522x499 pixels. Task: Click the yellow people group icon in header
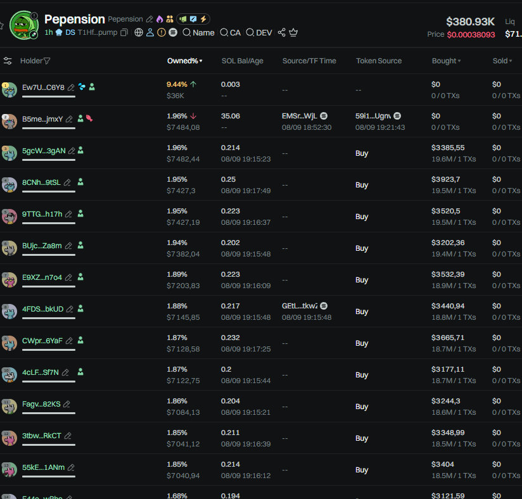pyautogui.click(x=170, y=19)
